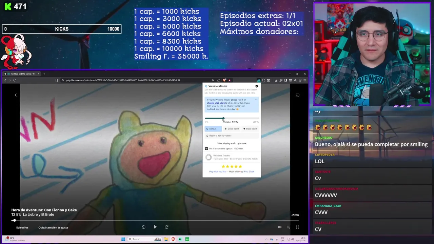Click the share page icon
Screen dimensions: 434x244
(x=218, y=80)
